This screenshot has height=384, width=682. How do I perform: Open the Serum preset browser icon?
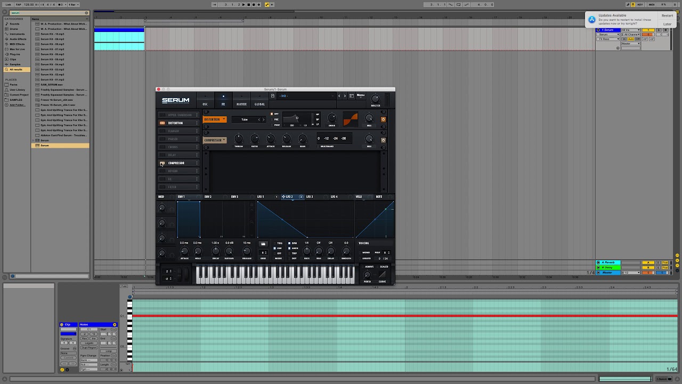[352, 96]
